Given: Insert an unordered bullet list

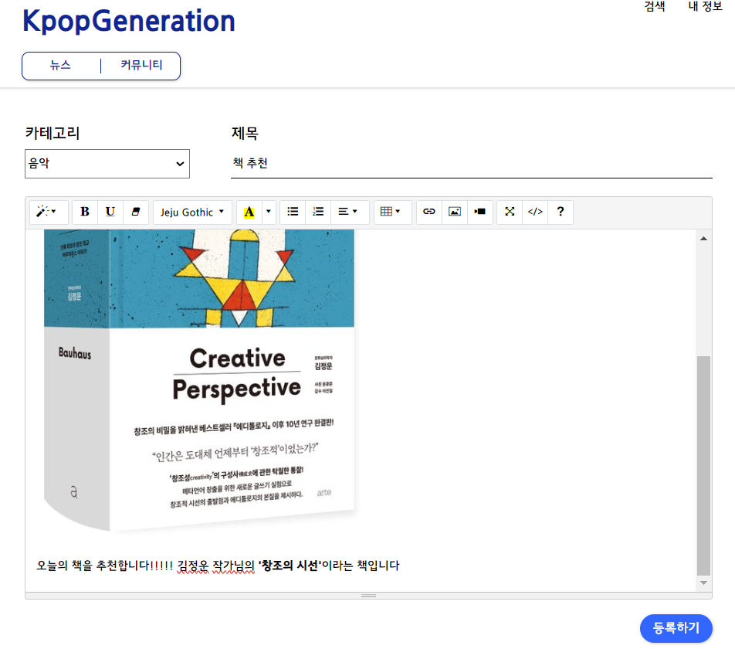Looking at the screenshot, I should click(293, 212).
